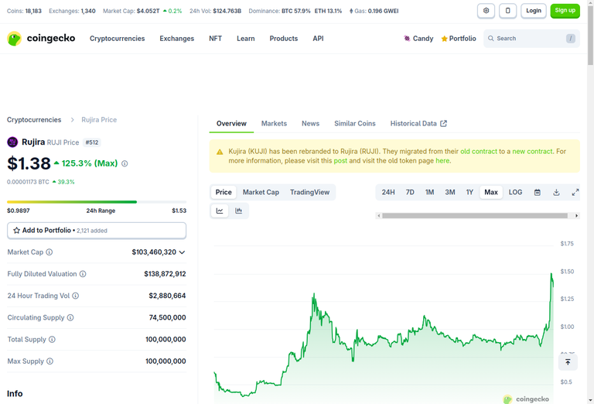Click the star icon in Add to Portfolio
594x404 pixels.
point(17,231)
